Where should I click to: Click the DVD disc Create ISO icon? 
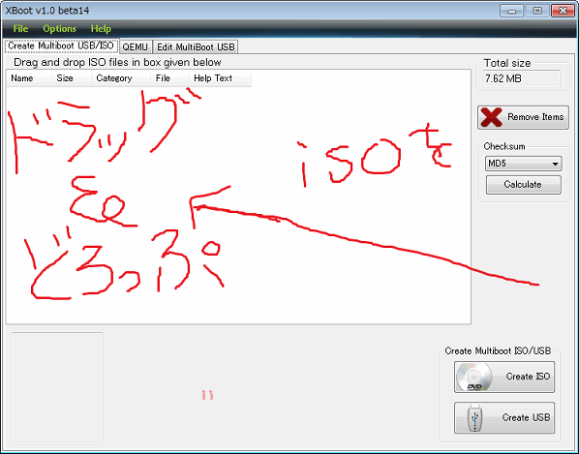(474, 377)
